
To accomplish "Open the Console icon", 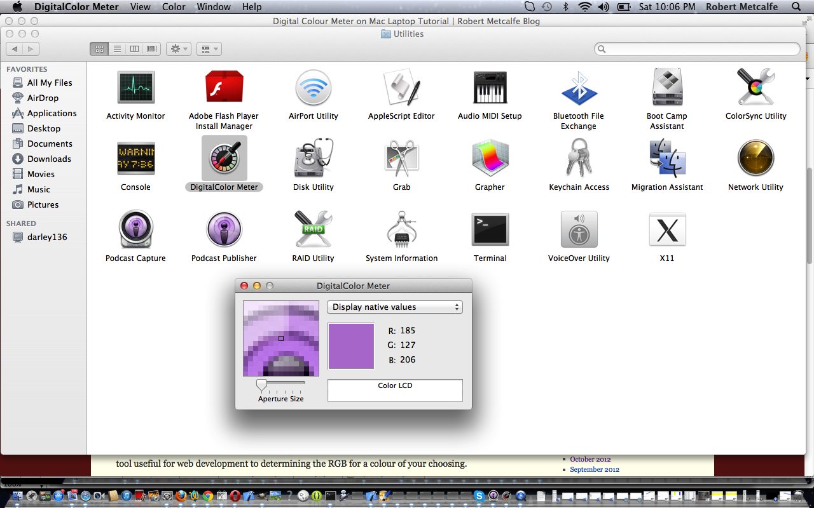I will (x=135, y=158).
